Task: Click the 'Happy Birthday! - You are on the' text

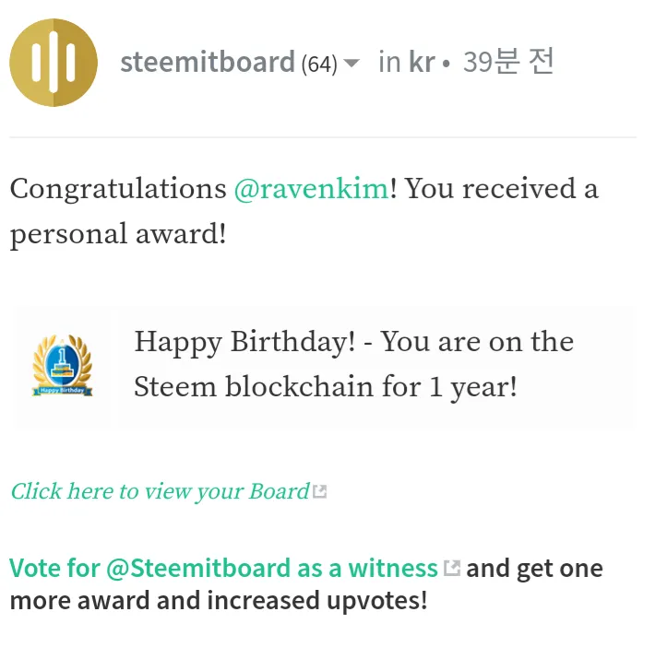Action: point(354,342)
